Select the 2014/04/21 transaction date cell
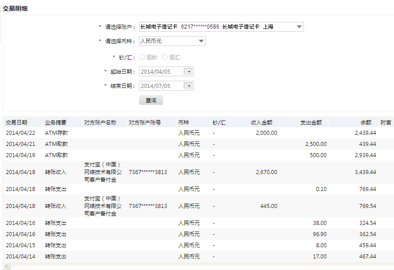The image size is (394, 270). click(21, 144)
